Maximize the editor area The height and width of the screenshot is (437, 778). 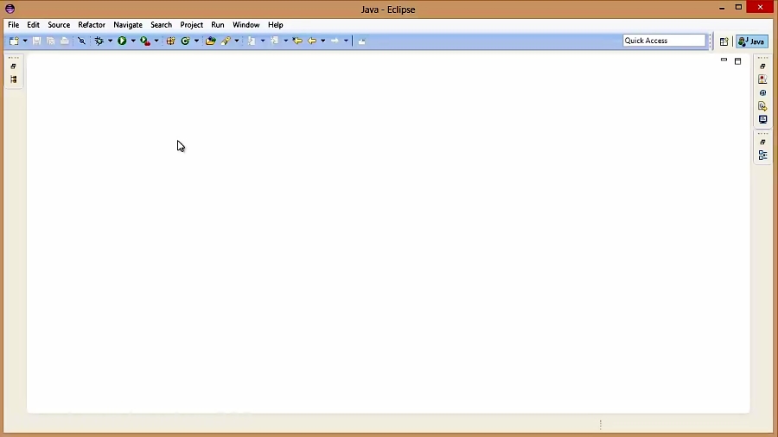click(x=738, y=61)
